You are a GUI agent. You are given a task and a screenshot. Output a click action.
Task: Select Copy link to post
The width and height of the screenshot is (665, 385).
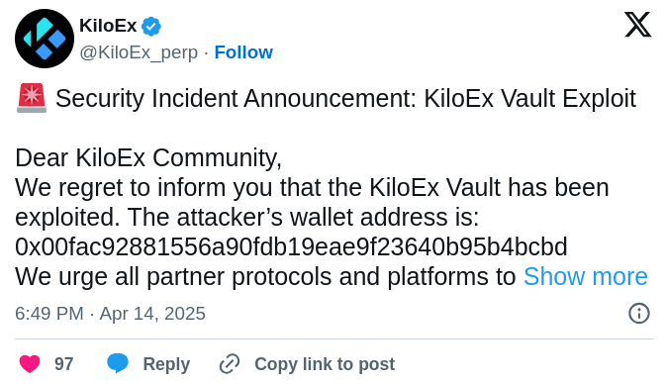coord(325,364)
